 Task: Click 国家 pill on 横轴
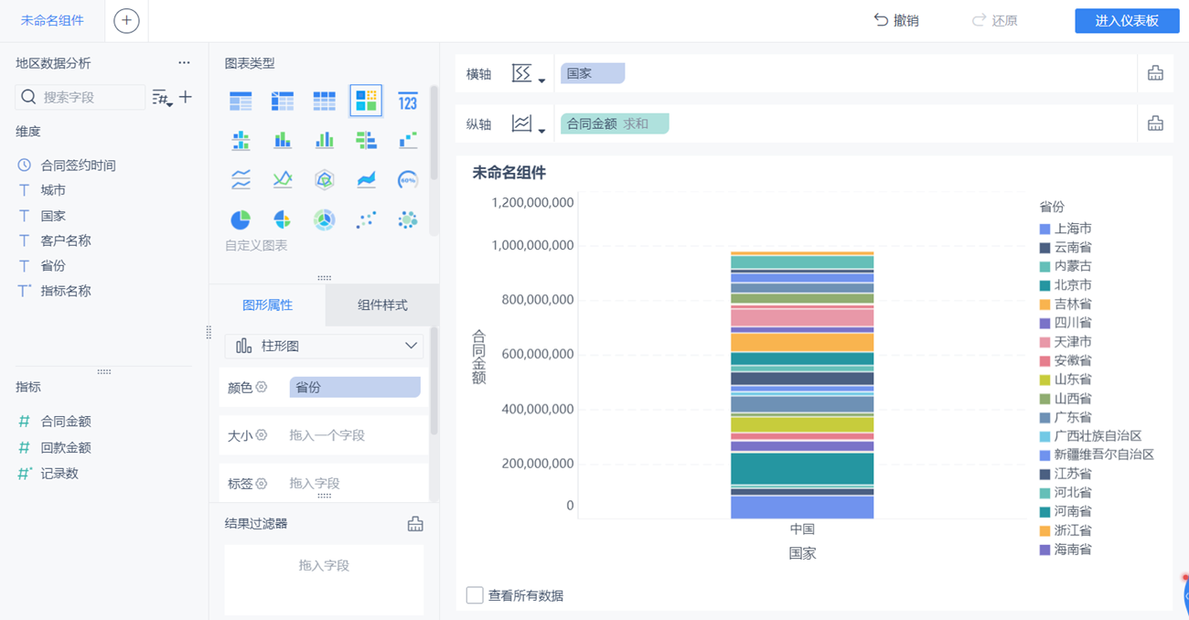point(593,73)
